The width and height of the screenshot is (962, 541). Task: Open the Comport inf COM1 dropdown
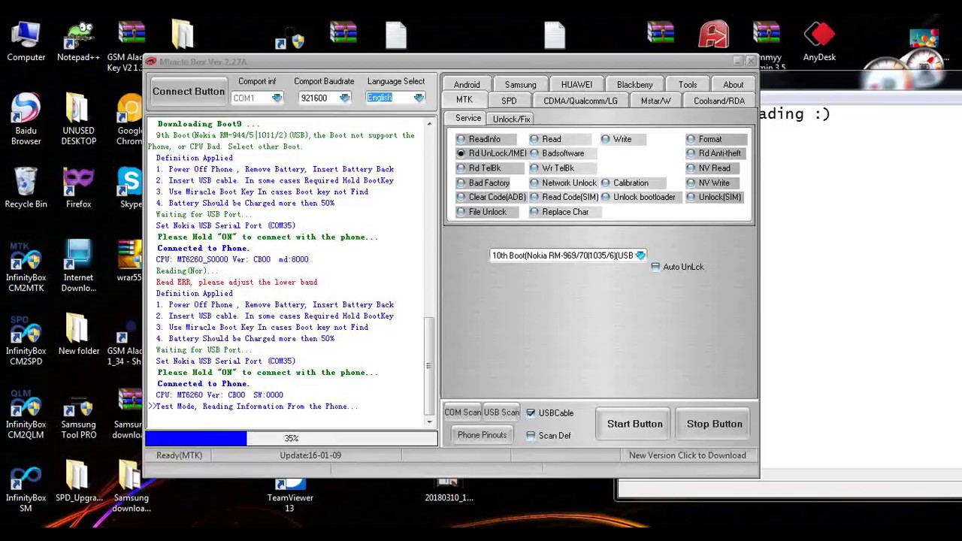[277, 98]
